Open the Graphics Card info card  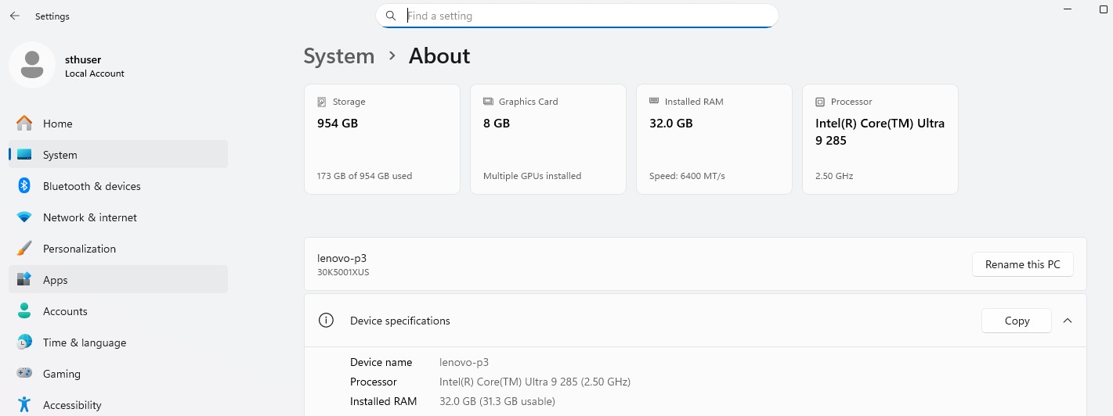(x=547, y=139)
